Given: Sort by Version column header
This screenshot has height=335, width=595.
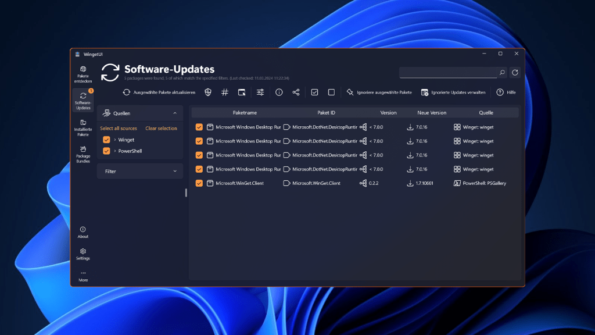Looking at the screenshot, I should pyautogui.click(x=388, y=113).
